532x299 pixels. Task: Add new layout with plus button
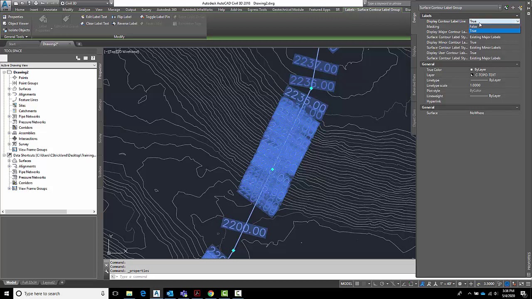point(62,283)
